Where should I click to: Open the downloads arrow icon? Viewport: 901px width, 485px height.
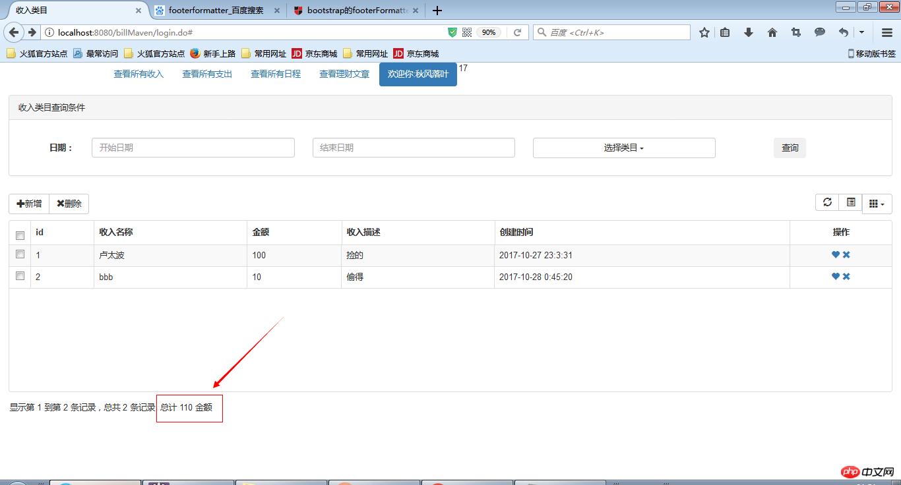749,32
